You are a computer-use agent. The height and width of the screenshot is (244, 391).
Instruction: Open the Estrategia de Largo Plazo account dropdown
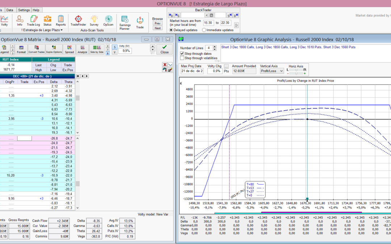(x=42, y=30)
